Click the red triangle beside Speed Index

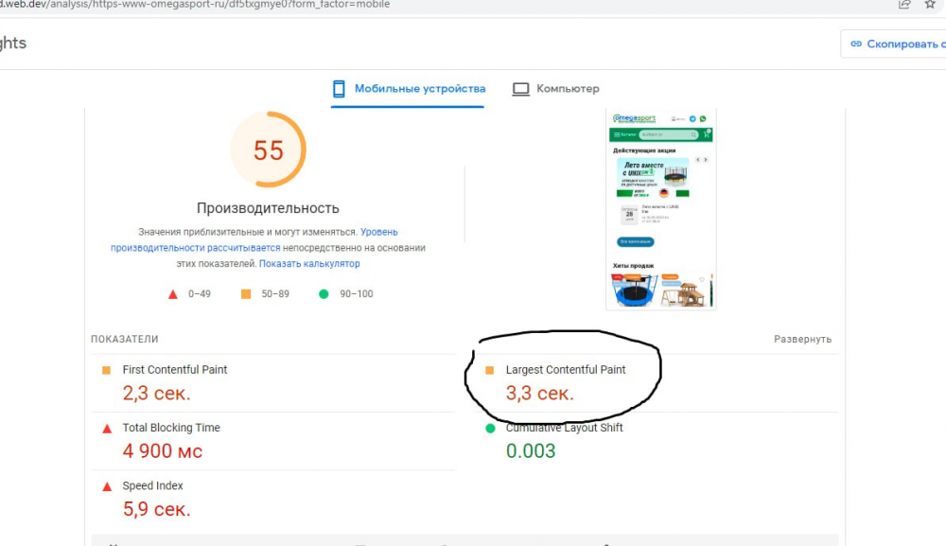(x=107, y=486)
